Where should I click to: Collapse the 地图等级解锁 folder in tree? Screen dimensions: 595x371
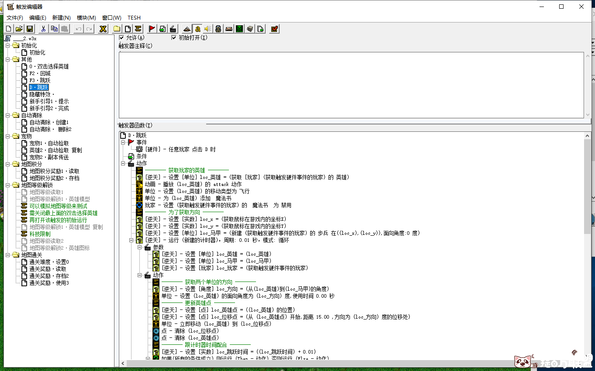pos(7,185)
